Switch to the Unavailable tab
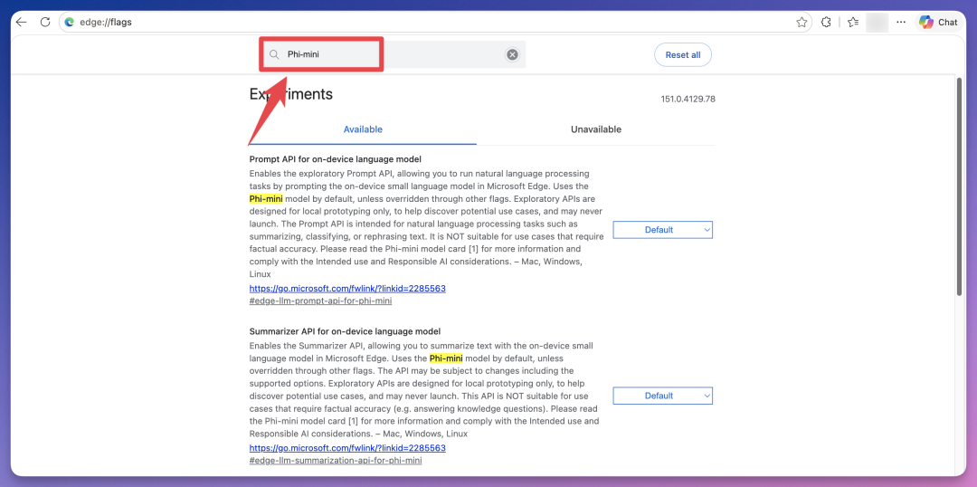The height and width of the screenshot is (487, 977). (x=595, y=129)
